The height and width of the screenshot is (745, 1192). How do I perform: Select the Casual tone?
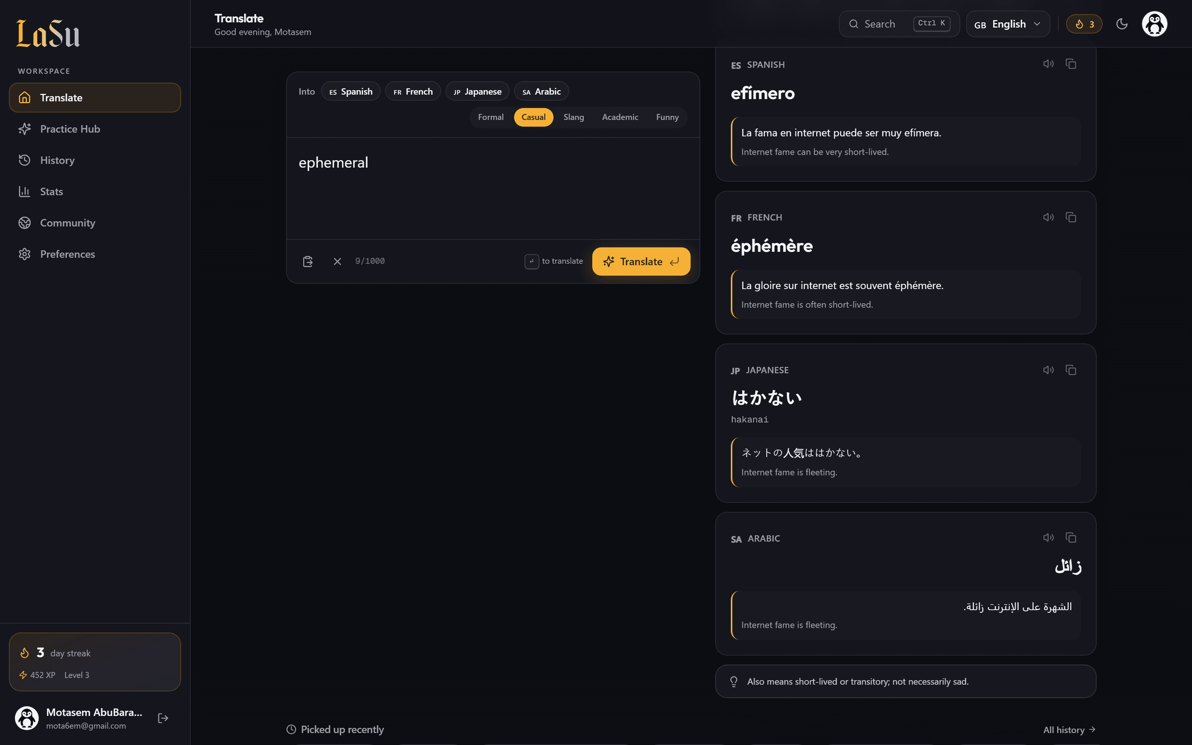tap(533, 117)
